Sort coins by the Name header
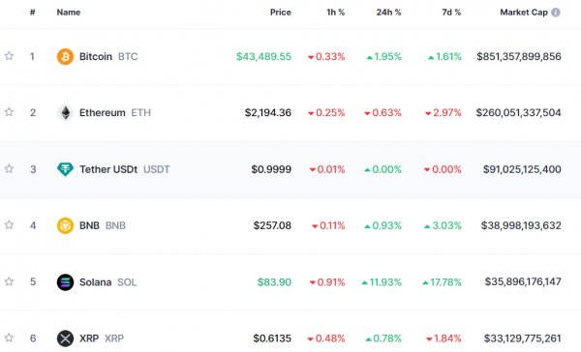 [69, 13]
